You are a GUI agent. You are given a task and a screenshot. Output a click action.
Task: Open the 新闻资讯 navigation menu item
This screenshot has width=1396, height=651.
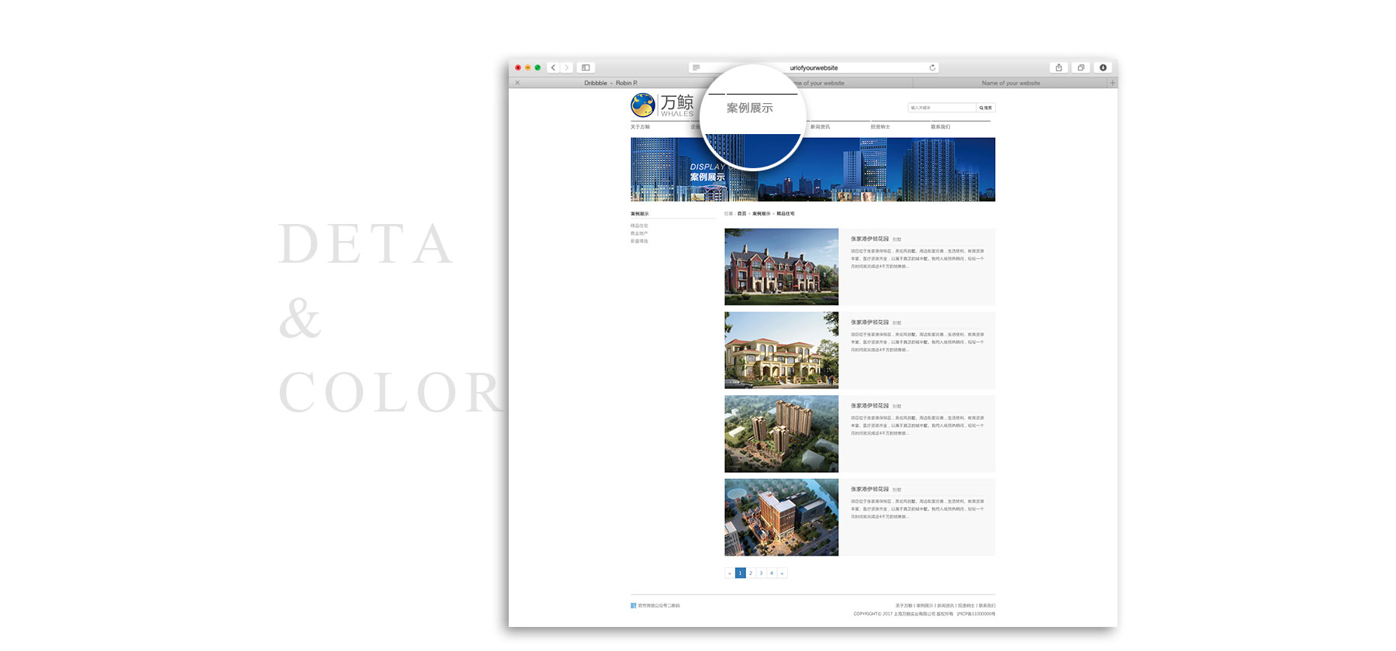(820, 126)
